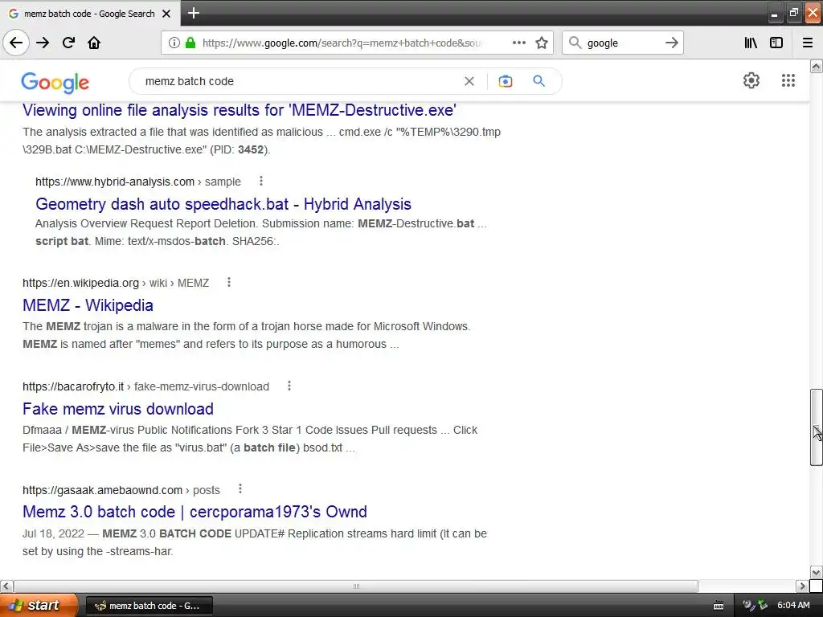This screenshot has height=617, width=823.
Task: Click the bacarofryto.it URL text
Action: point(146,386)
